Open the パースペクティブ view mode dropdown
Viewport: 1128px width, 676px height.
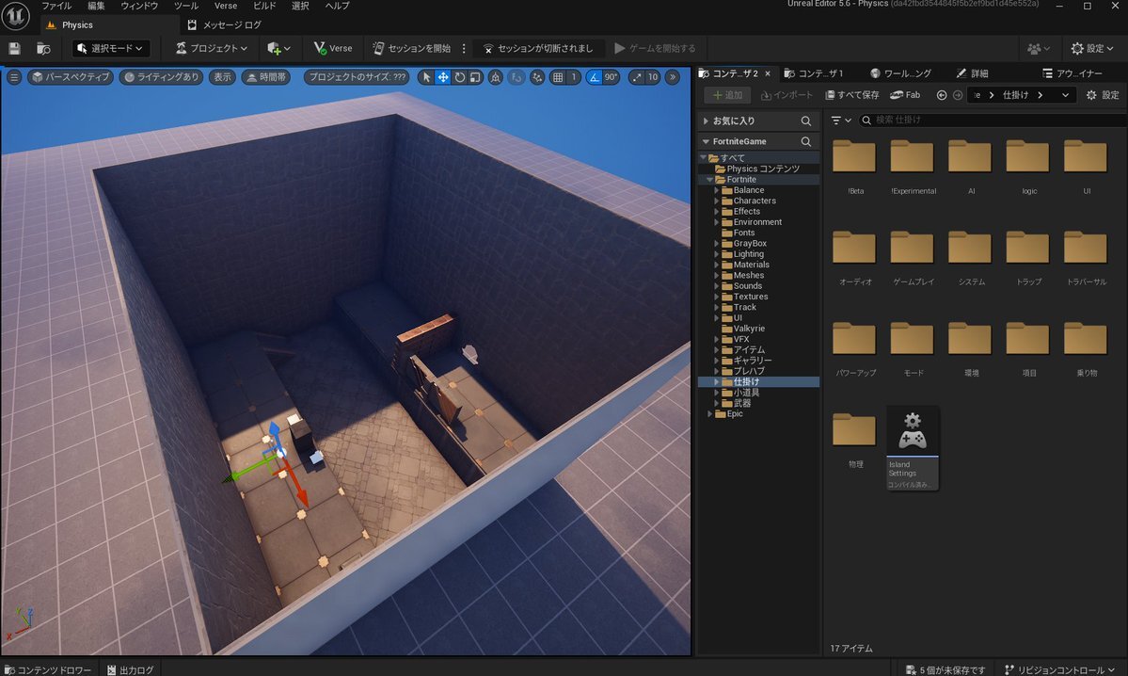coord(71,77)
